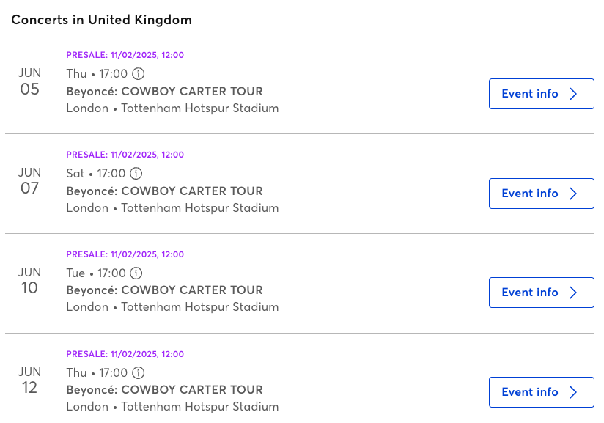Open Event info for Jun 05 concert
The height and width of the screenshot is (423, 604).
pyautogui.click(x=542, y=94)
